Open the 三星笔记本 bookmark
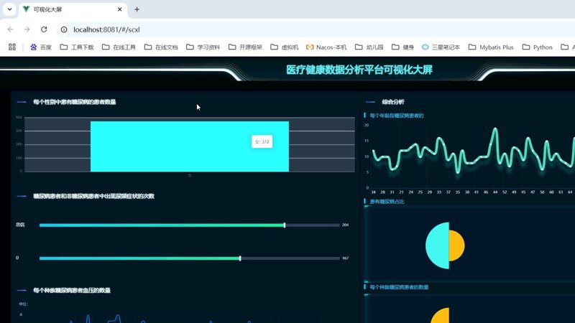 441,47
